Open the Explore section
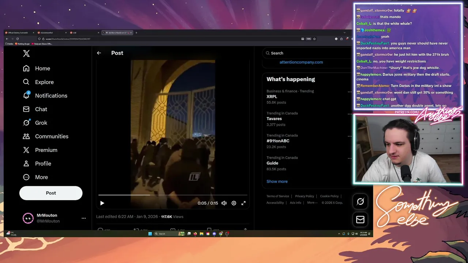This screenshot has width=468, height=263. (x=38, y=82)
